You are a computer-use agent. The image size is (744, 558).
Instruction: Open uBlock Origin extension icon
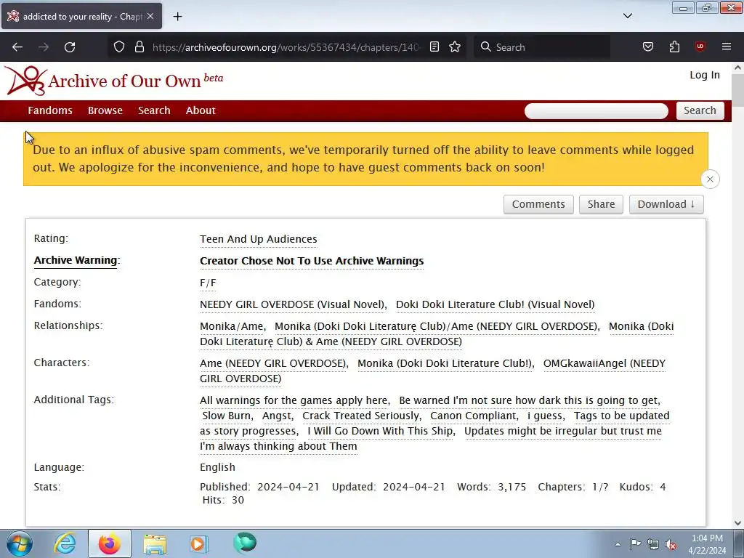click(x=700, y=47)
